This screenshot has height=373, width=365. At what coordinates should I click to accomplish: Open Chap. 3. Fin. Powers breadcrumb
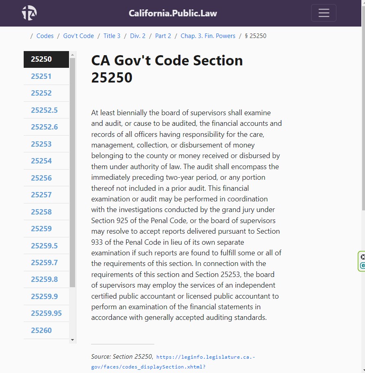(x=208, y=36)
